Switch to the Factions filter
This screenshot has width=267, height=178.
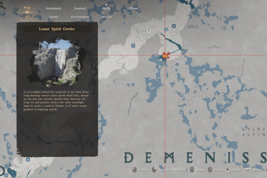pyautogui.click(x=106, y=16)
